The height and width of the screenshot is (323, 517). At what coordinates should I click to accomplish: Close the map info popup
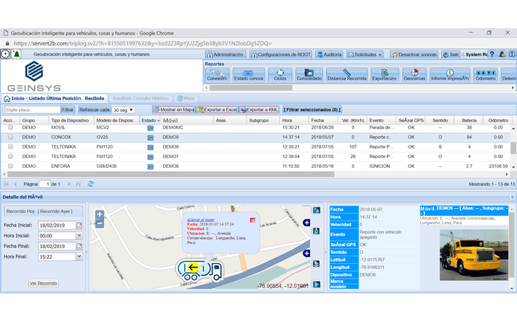(x=252, y=221)
